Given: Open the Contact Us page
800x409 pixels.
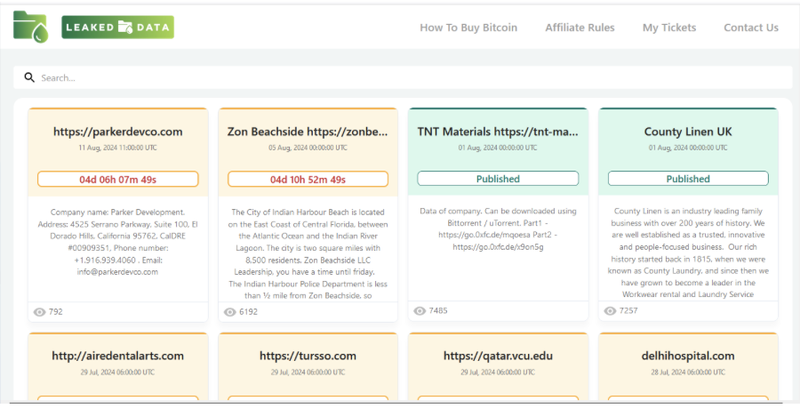Looking at the screenshot, I should pos(751,28).
